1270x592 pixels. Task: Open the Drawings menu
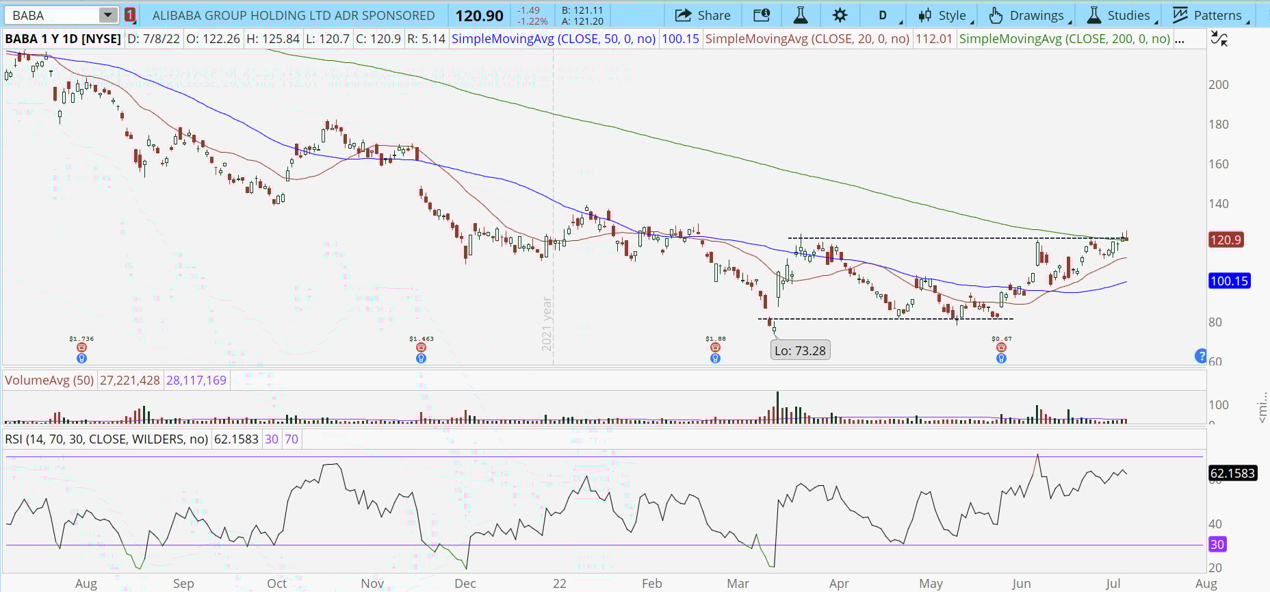point(1027,15)
